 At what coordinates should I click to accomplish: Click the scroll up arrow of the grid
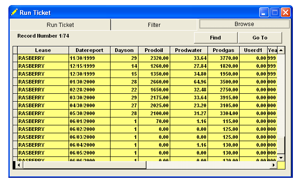[281, 50]
